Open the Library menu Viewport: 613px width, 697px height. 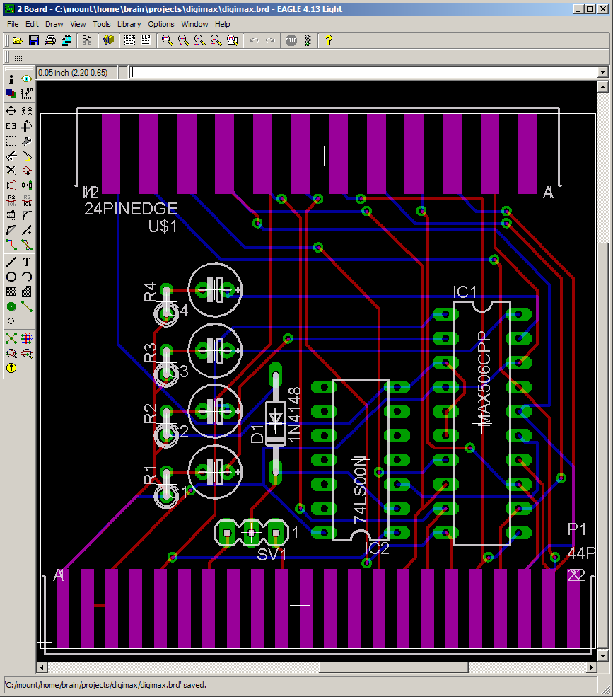129,24
